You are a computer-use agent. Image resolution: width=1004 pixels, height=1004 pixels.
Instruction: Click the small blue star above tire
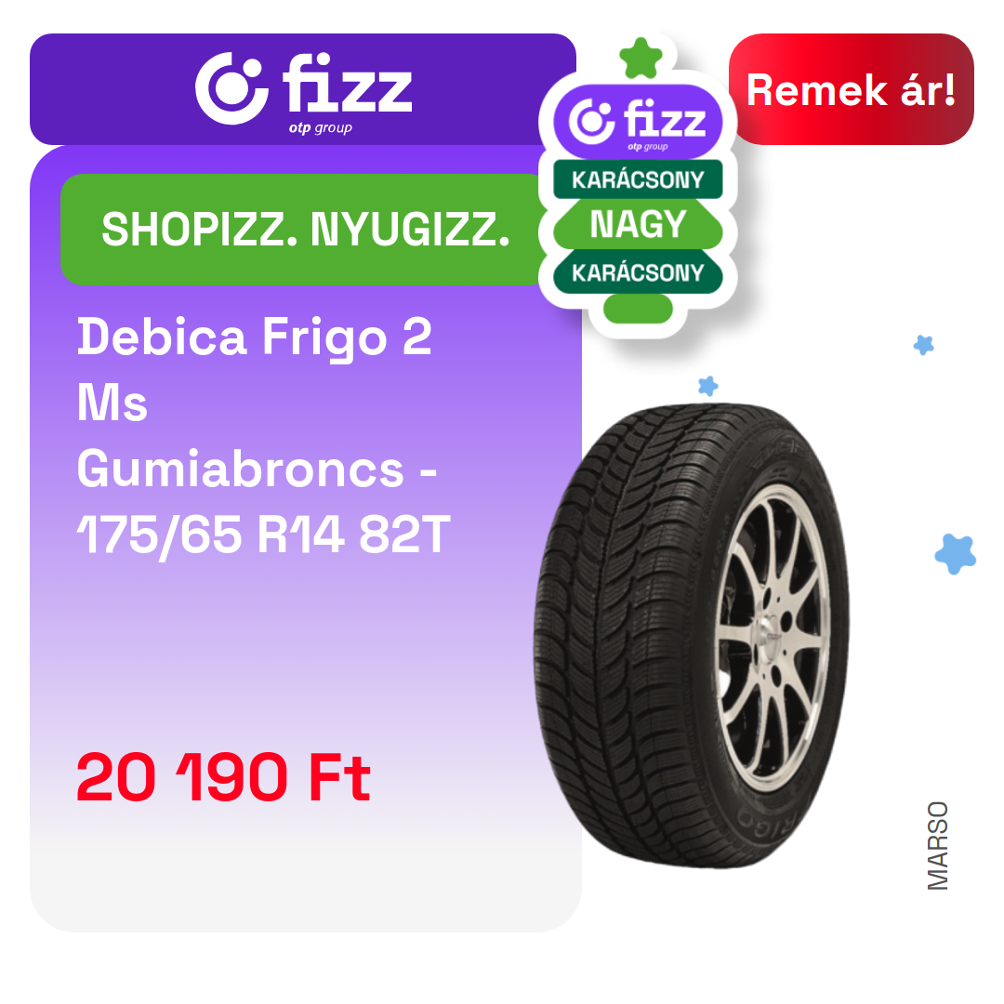[707, 386]
